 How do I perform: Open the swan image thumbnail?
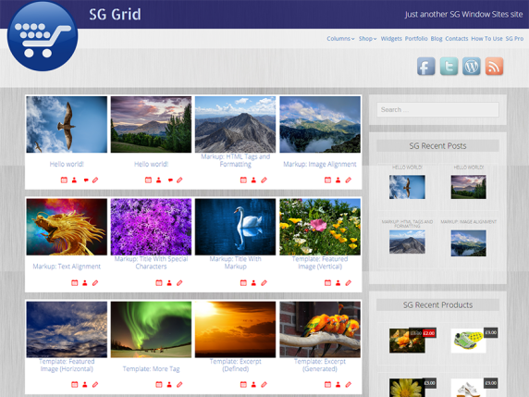coord(236,227)
